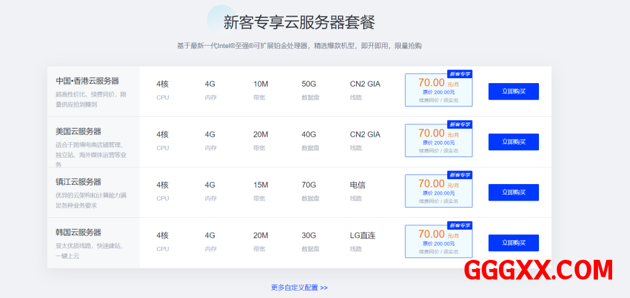
Task: Select the 电信 line value for 镇江
Action: coord(358,185)
